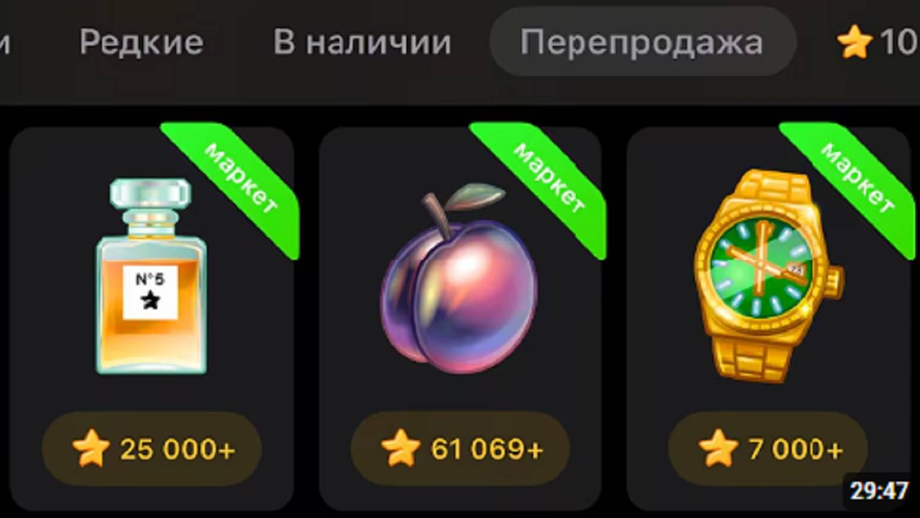
Task: Click the green watch dial
Action: click(x=762, y=266)
